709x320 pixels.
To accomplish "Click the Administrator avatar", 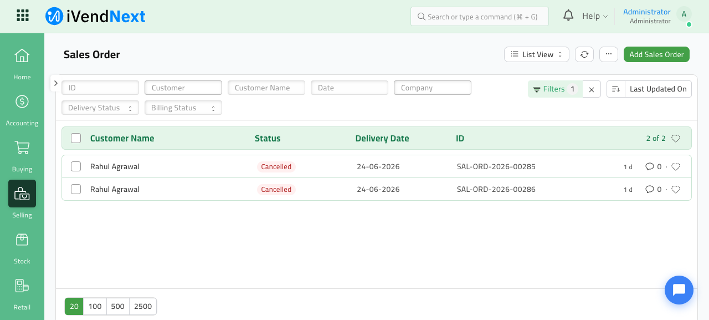I will tap(684, 15).
